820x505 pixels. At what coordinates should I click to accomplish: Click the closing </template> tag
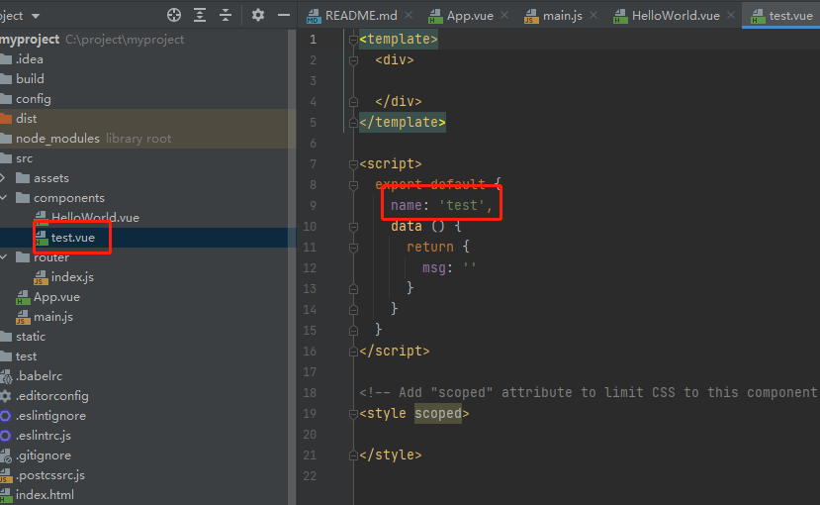403,122
